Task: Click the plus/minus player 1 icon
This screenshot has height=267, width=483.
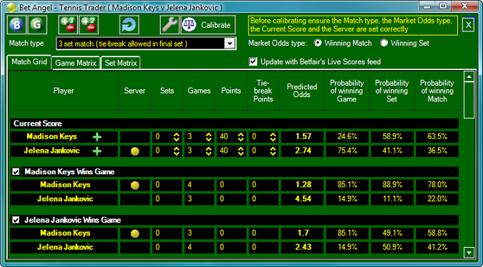Action: coord(68,24)
